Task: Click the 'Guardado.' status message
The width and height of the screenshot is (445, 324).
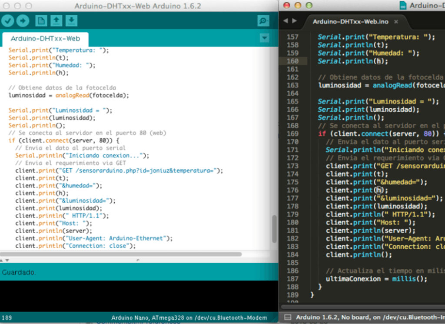Action: click(x=19, y=272)
